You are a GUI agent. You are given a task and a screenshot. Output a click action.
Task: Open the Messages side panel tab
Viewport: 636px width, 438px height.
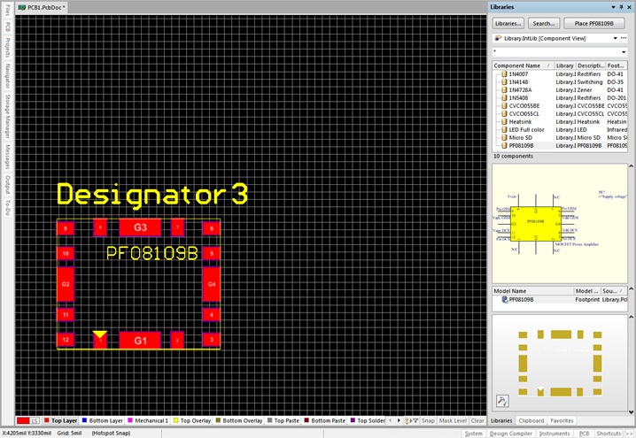click(x=7, y=157)
